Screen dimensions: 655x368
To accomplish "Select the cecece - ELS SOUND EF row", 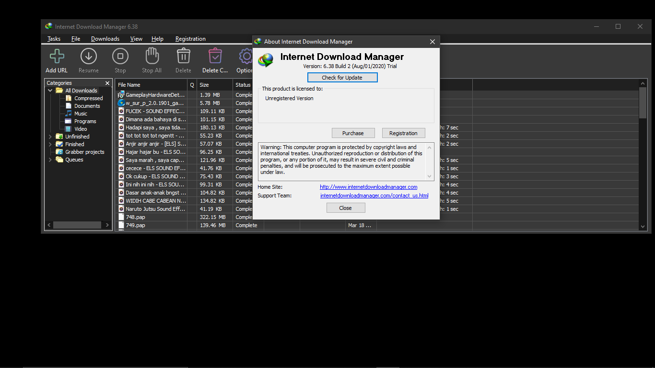I will pyautogui.click(x=377, y=168).
